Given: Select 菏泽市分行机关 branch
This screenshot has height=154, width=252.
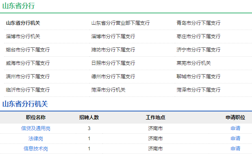Looking at the screenshot, I should [x=109, y=90].
